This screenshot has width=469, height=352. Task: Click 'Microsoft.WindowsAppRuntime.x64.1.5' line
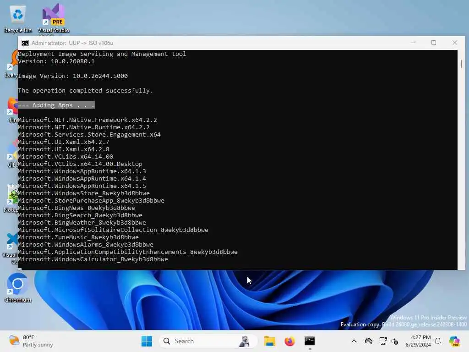(82, 186)
